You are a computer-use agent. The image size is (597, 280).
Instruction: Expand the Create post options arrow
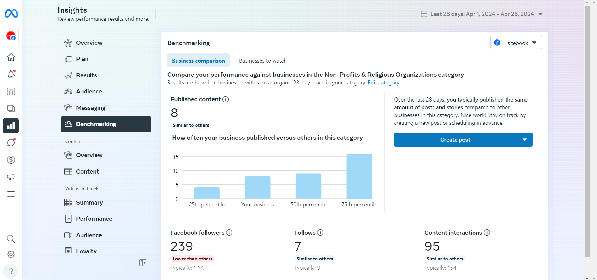[x=525, y=140]
